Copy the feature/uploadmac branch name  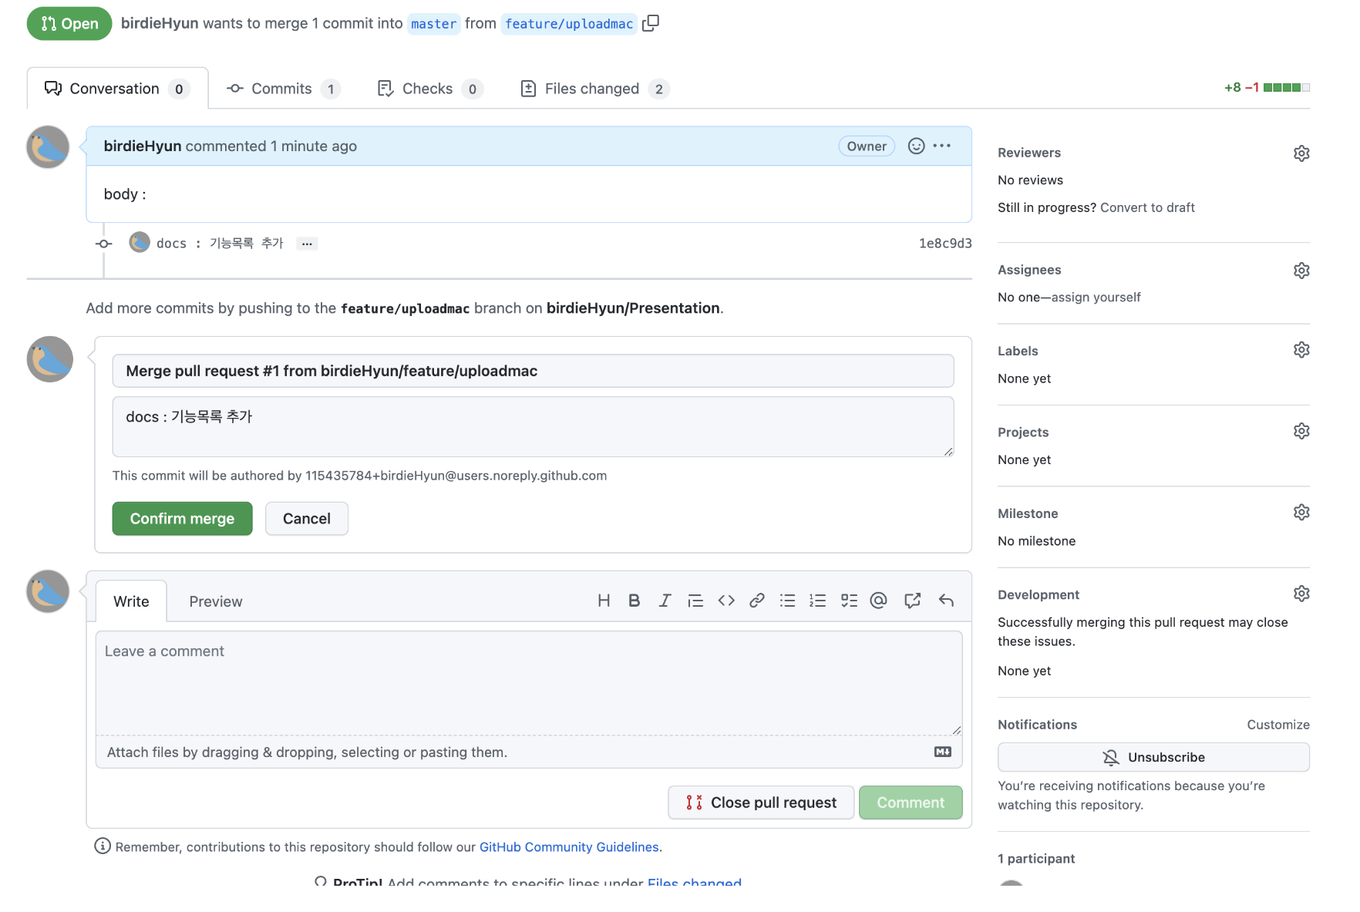click(651, 23)
